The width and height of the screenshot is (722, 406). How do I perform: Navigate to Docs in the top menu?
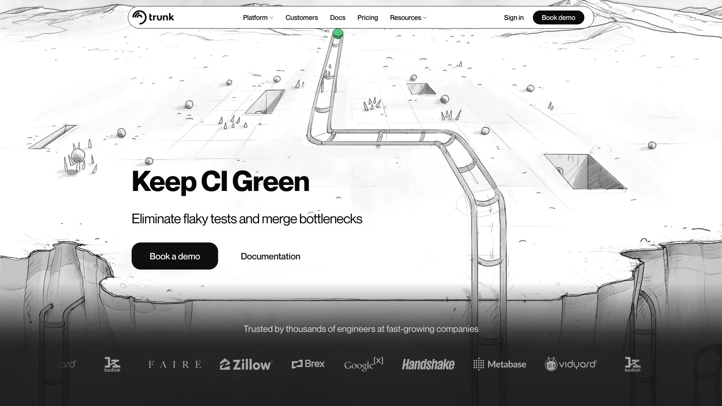(337, 17)
